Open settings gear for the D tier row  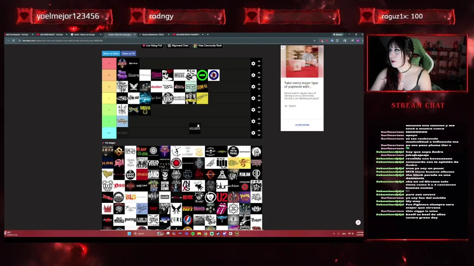point(253,110)
